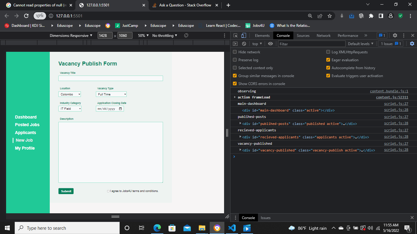Image resolution: width=417 pixels, height=234 pixels.
Task: Open the extensions puzzle icon
Action: [x=371, y=16]
